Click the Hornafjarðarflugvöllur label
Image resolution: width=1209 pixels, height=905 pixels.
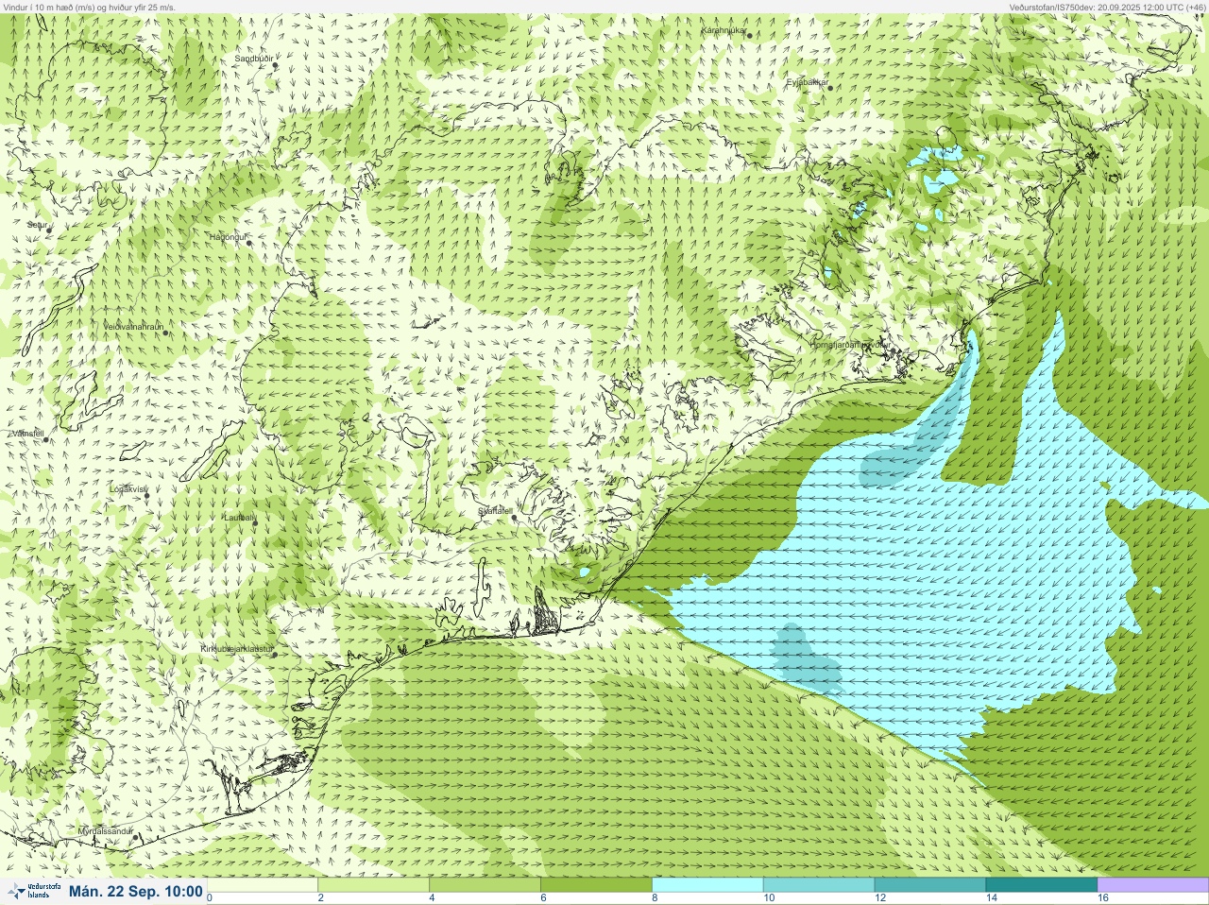pyautogui.click(x=848, y=345)
